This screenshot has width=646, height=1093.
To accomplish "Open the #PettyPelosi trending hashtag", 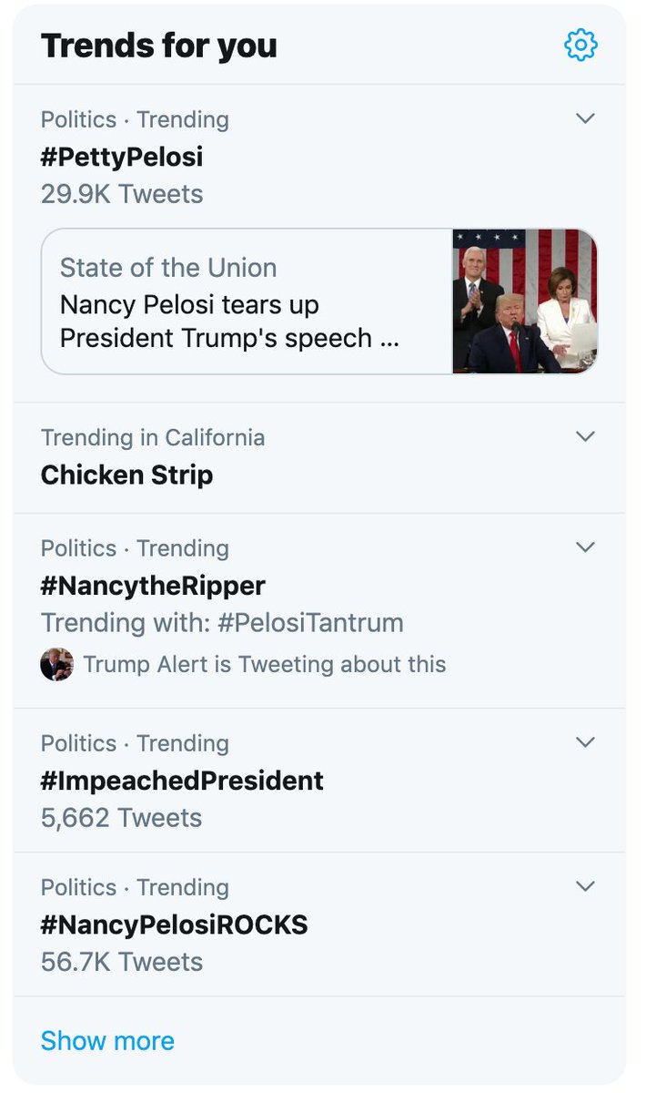I will tap(122, 157).
